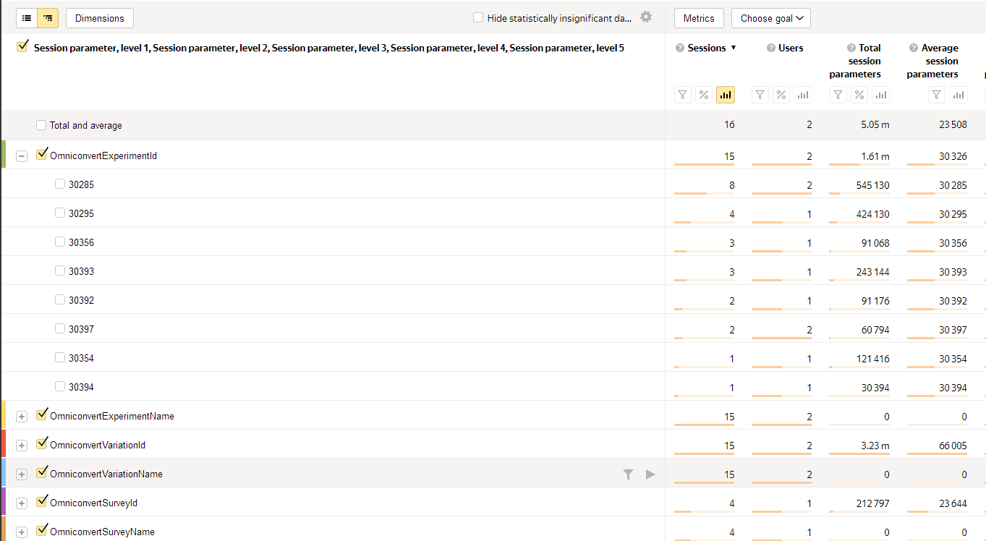Click the sort arrow beside Sessions
The width and height of the screenshot is (986, 541).
(734, 48)
